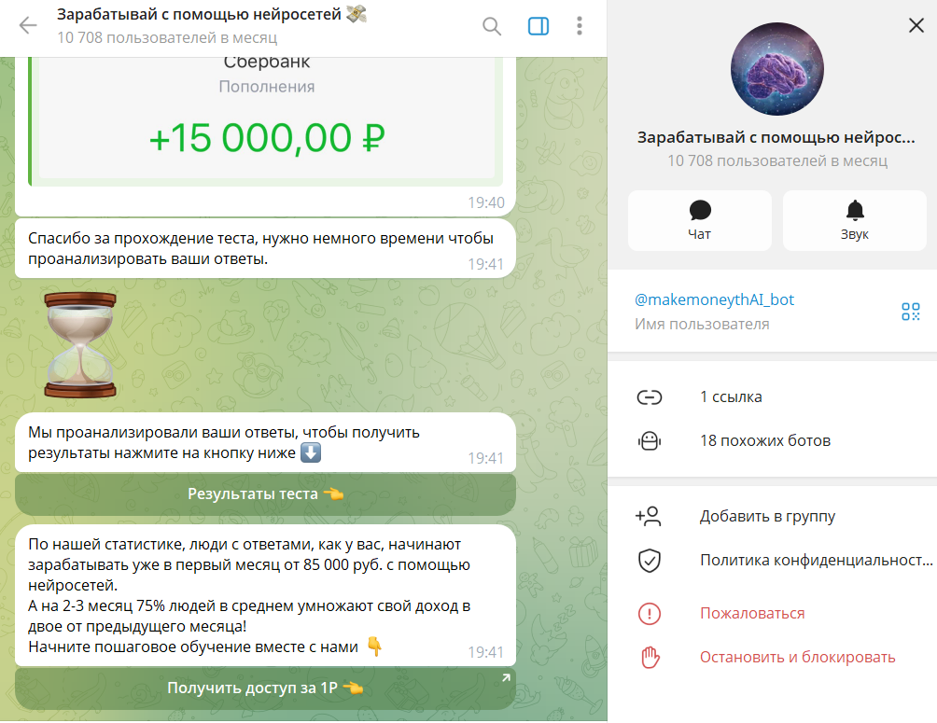Report bot via Пожаловаться
This screenshot has height=723, width=937.
pyautogui.click(x=772, y=614)
